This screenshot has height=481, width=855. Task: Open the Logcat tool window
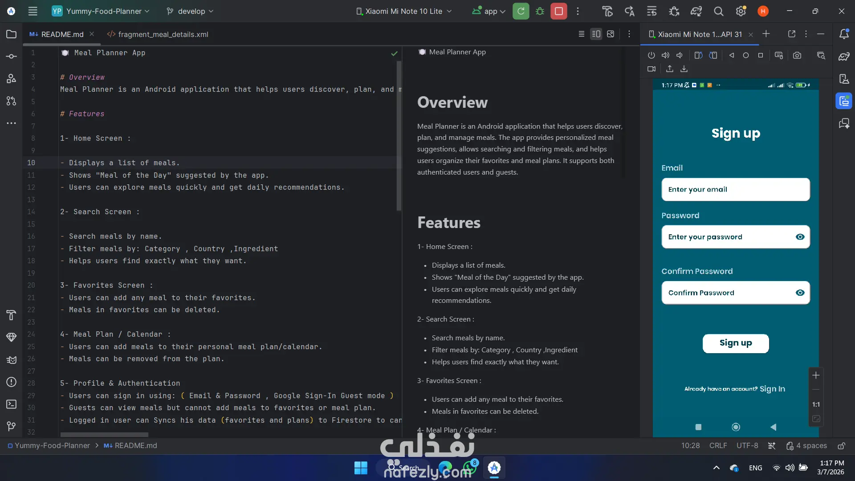(x=11, y=360)
